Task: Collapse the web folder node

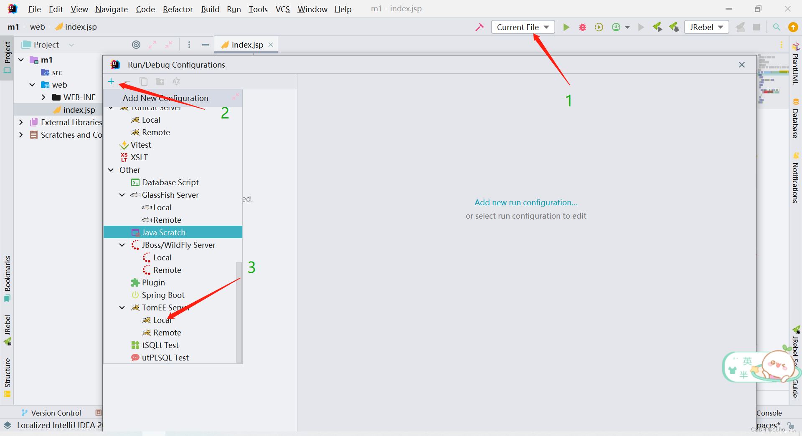Action: pos(32,85)
